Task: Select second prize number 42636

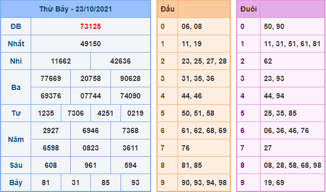Action: pyautogui.click(x=120, y=61)
